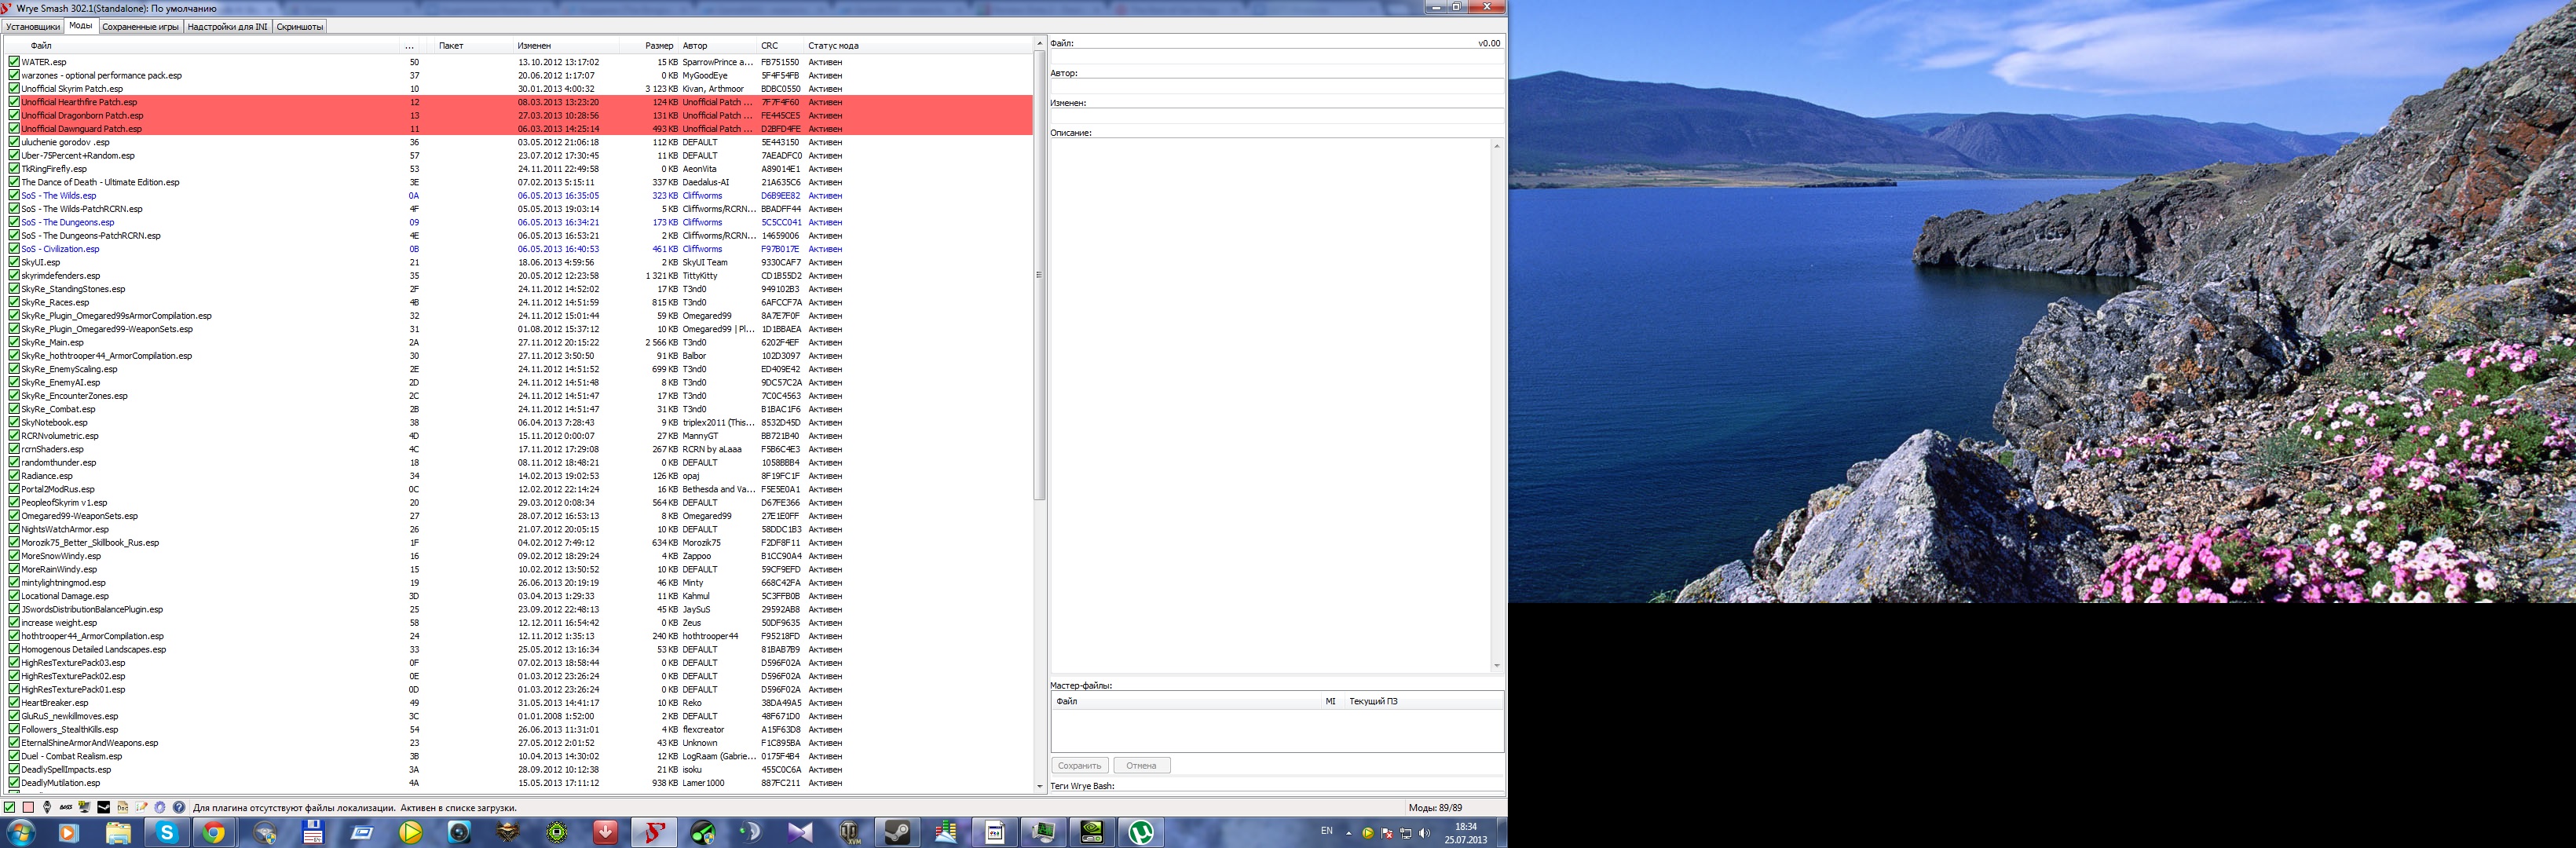
Task: Open uTorrent from the taskbar
Action: [x=1142, y=832]
